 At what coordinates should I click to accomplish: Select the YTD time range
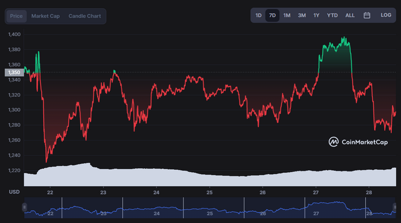click(332, 15)
